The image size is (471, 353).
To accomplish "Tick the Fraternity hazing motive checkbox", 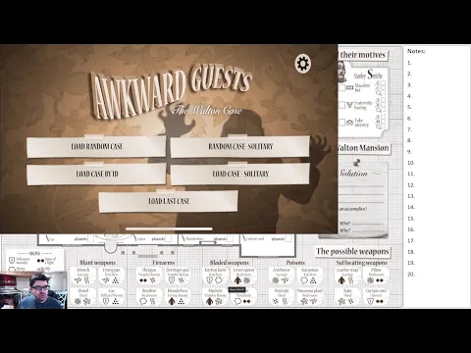I will coord(341,105).
